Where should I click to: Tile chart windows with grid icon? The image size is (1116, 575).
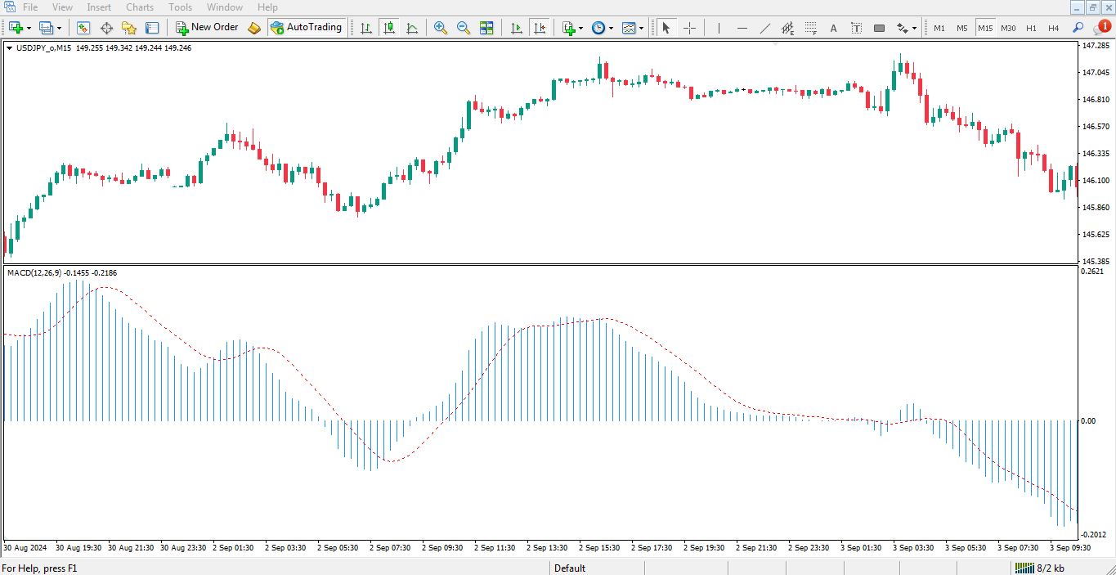pyautogui.click(x=486, y=28)
